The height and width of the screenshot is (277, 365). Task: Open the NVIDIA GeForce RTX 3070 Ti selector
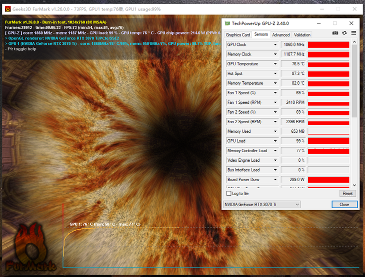[x=261, y=204]
